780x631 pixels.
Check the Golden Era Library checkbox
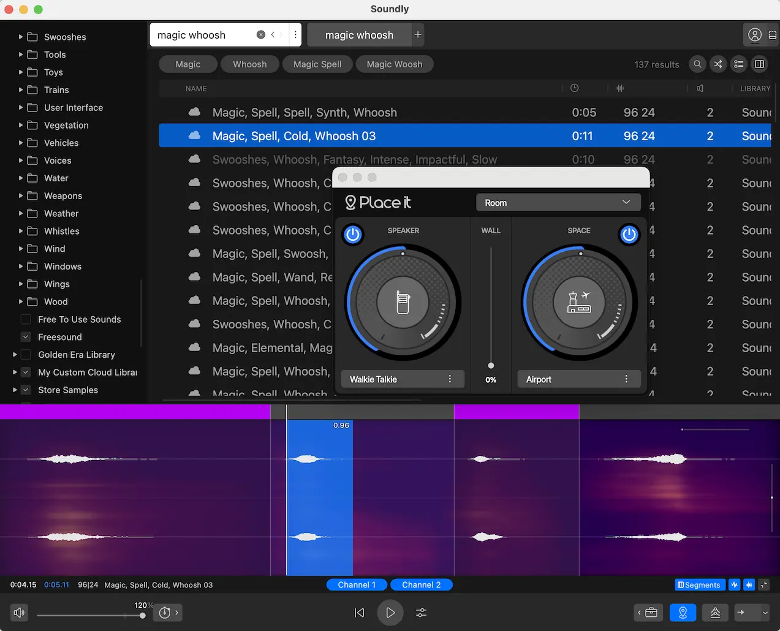[x=26, y=355]
